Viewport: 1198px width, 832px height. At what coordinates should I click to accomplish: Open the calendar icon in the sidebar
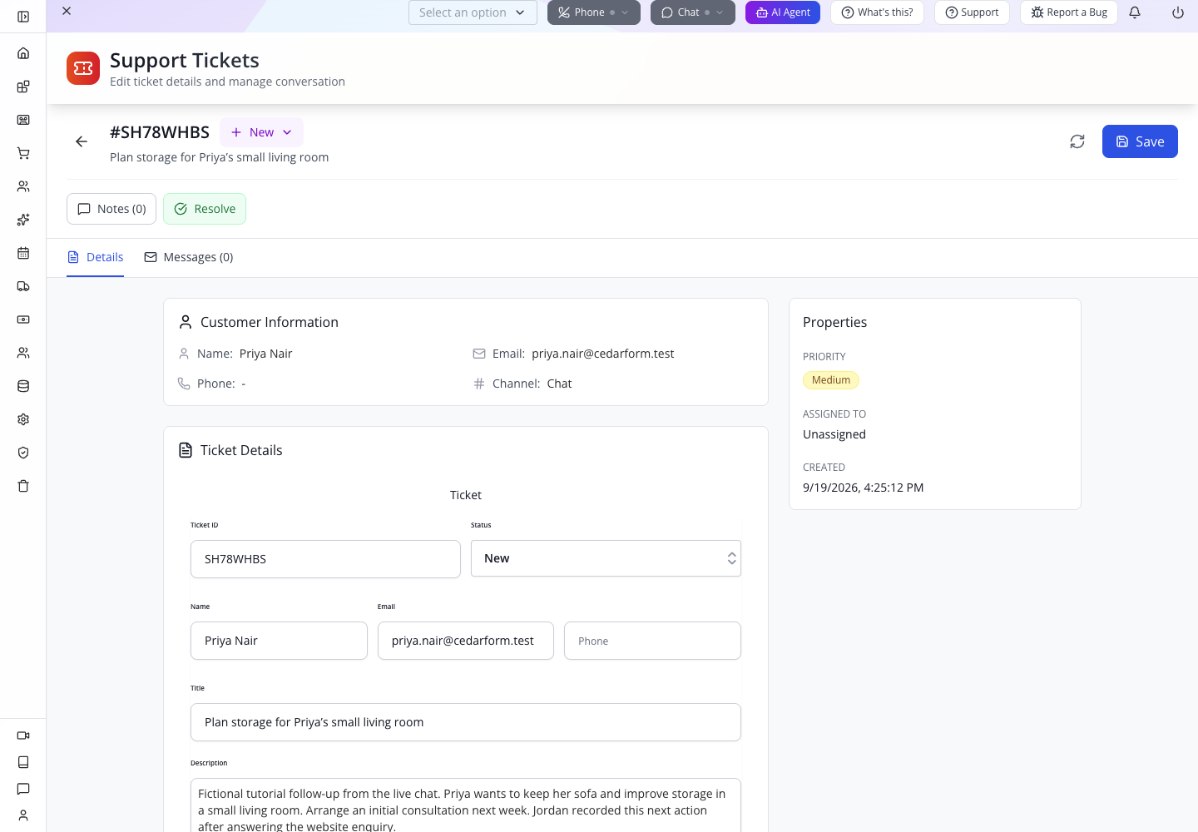pyautogui.click(x=23, y=253)
